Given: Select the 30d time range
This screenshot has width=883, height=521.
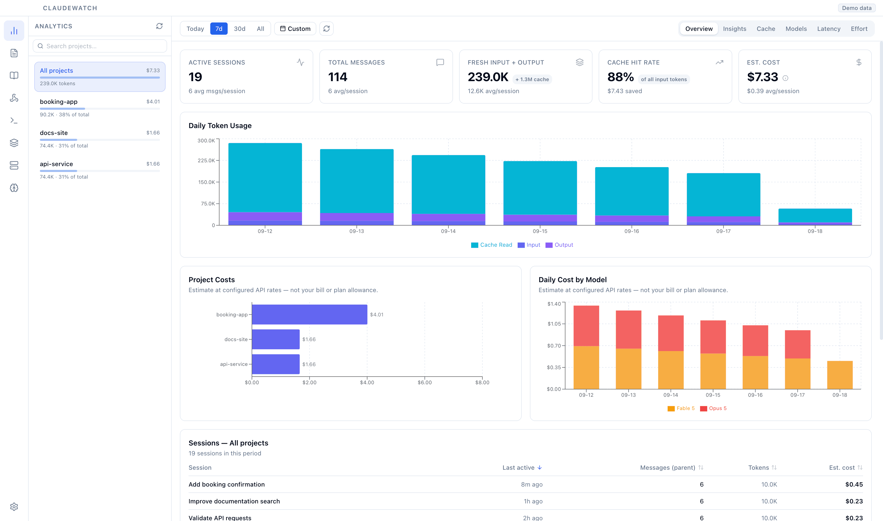Looking at the screenshot, I should pos(239,28).
